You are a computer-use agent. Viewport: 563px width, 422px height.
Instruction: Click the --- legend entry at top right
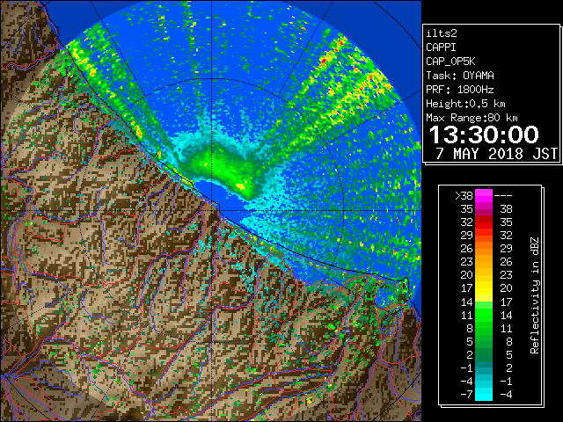pyautogui.click(x=503, y=196)
